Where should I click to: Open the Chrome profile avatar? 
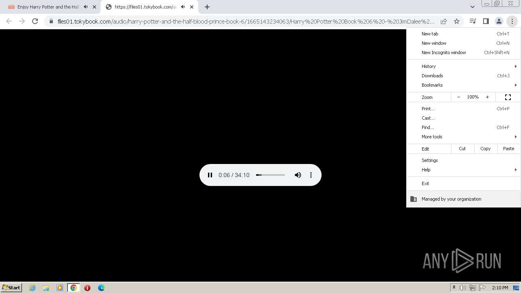499,21
